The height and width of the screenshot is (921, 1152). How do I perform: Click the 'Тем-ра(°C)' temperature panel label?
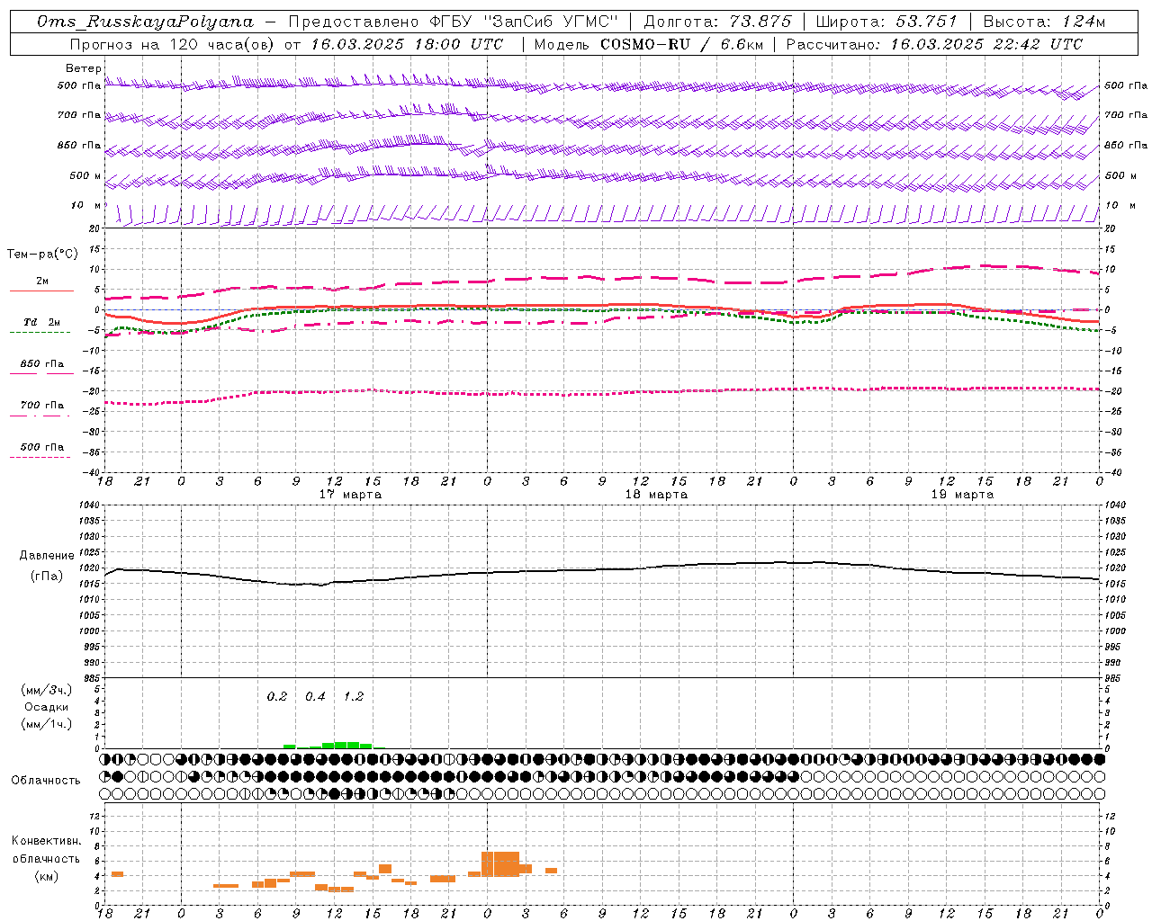tap(42, 255)
